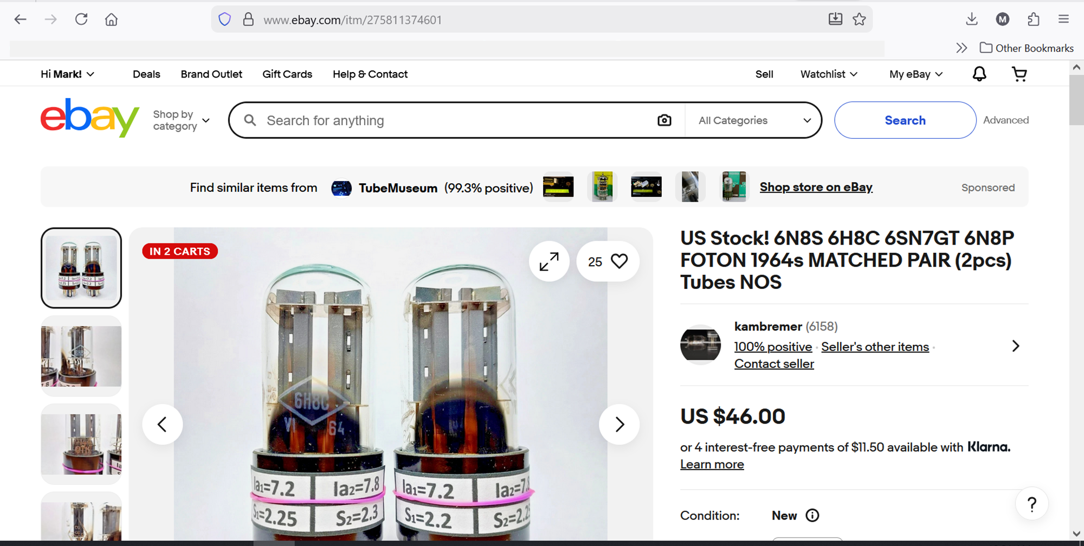The image size is (1084, 546).
Task: View the seller's 100% positive feedback
Action: (x=773, y=347)
